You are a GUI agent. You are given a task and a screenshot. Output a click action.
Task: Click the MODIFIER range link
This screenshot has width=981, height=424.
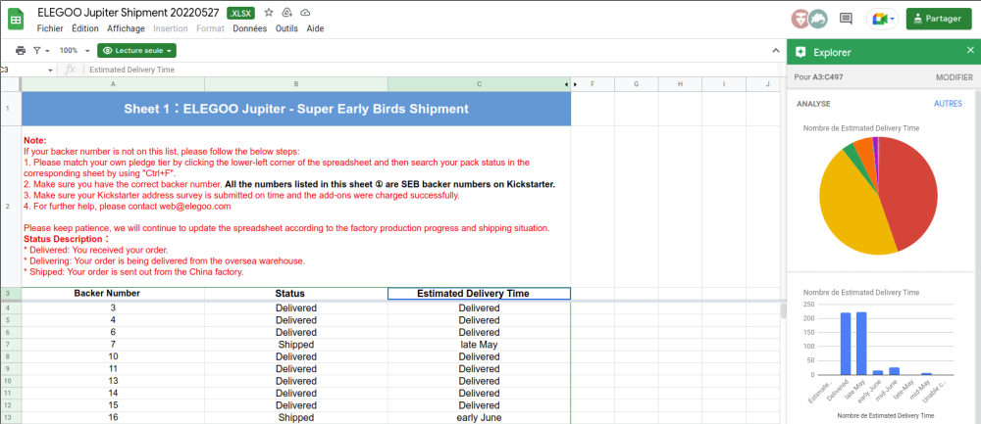pyautogui.click(x=955, y=77)
